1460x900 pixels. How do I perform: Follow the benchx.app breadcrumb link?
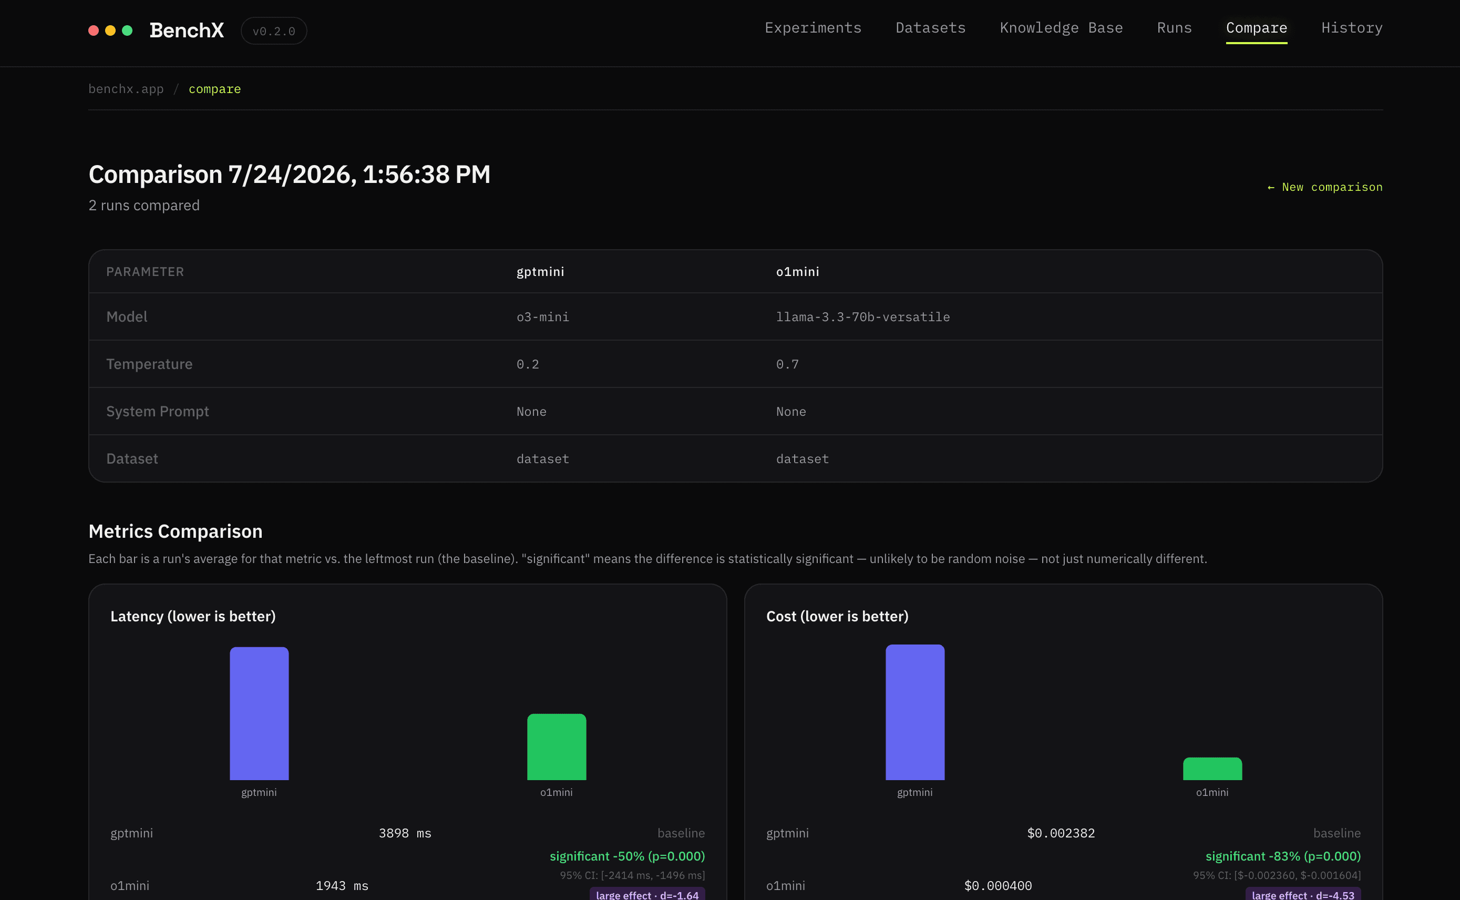pos(126,89)
